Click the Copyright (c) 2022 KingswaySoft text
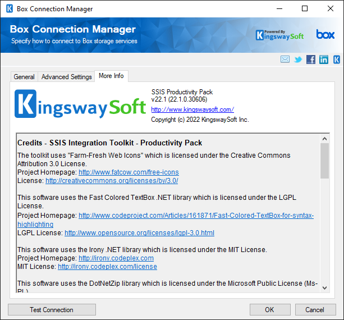This screenshot has width=344, height=320. click(200, 120)
